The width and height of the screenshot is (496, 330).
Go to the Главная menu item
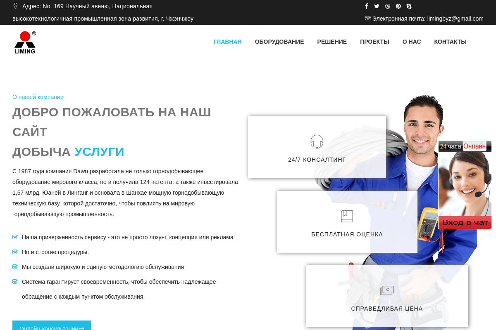tap(227, 42)
